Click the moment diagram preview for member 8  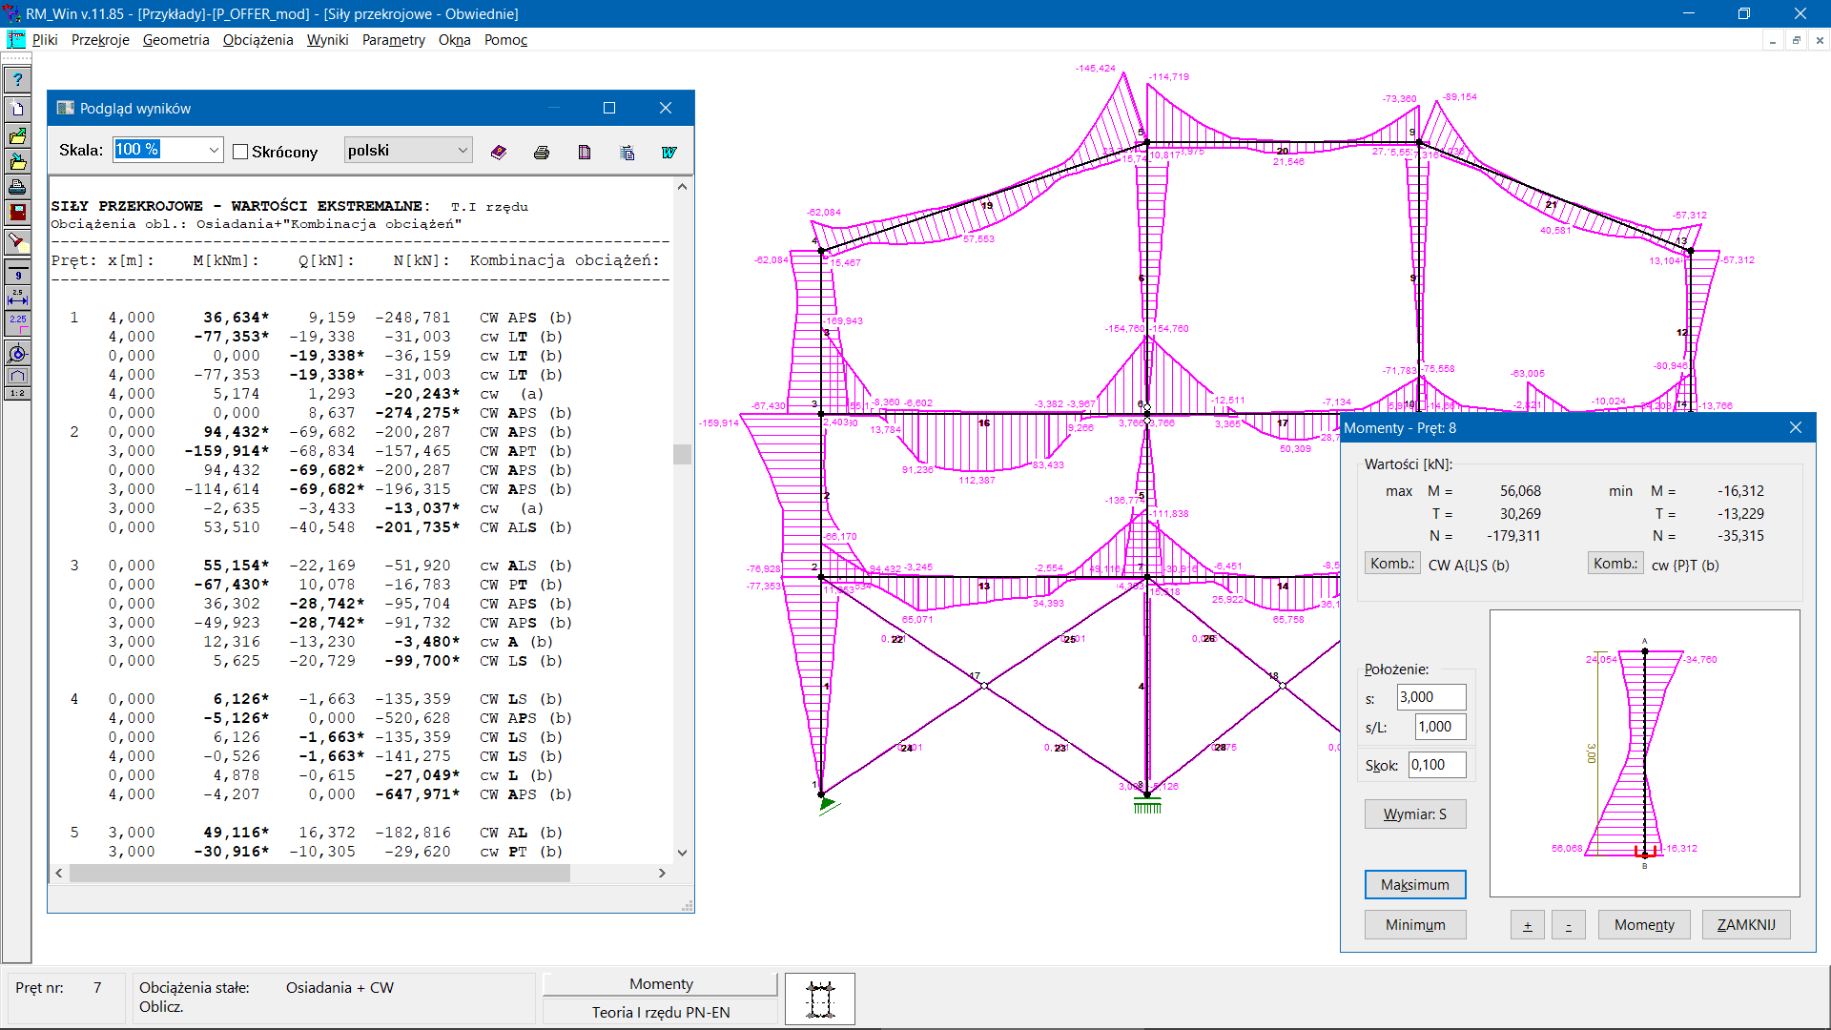coord(1644,753)
